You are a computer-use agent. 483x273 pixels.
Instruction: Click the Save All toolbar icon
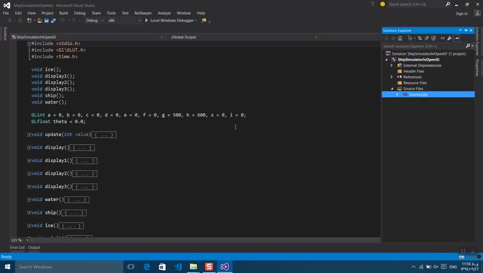54,20
